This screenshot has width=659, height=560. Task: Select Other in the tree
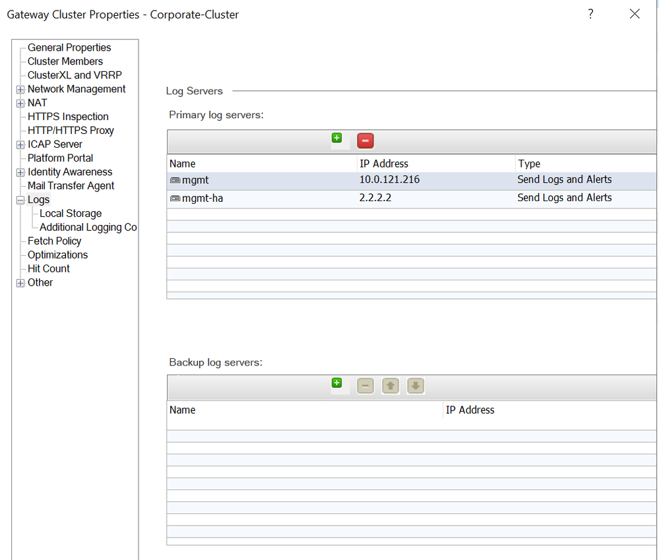pos(40,283)
